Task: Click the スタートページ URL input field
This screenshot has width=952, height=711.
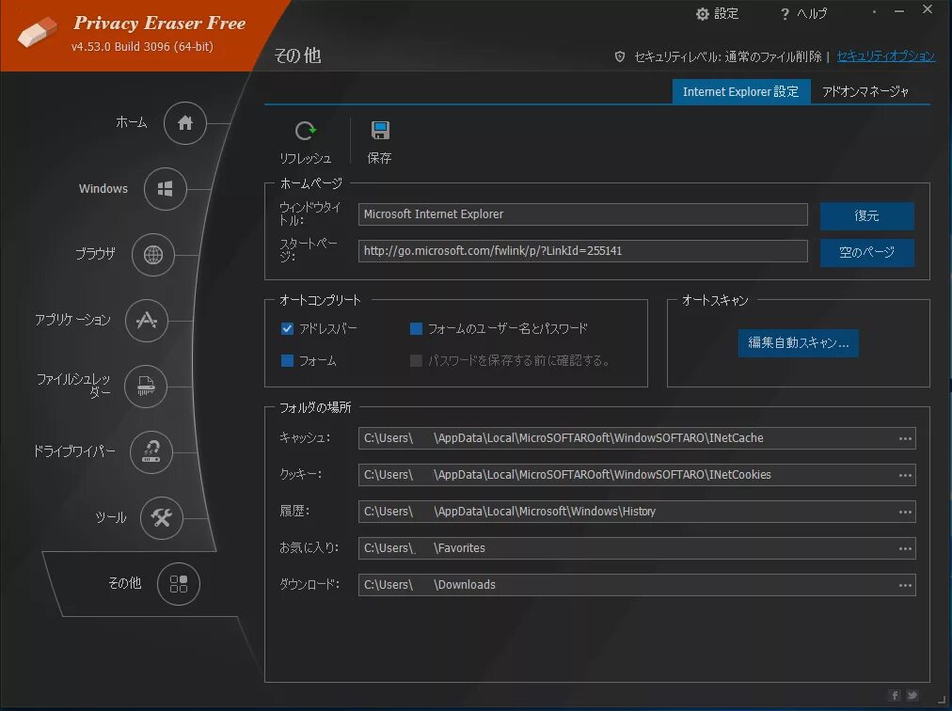Action: tap(583, 251)
